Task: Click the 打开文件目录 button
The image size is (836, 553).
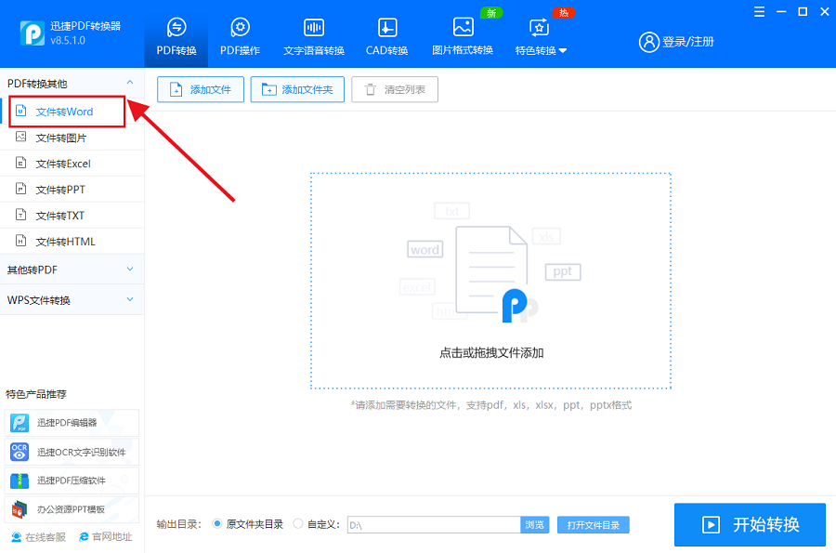Action: [594, 525]
